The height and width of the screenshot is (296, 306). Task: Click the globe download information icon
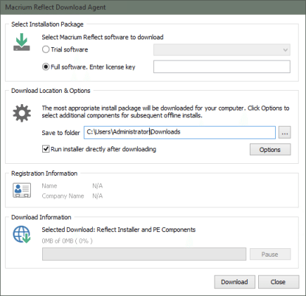(x=22, y=234)
